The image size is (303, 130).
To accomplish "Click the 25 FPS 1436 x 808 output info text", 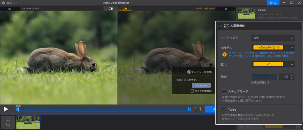I will tap(205, 9).
